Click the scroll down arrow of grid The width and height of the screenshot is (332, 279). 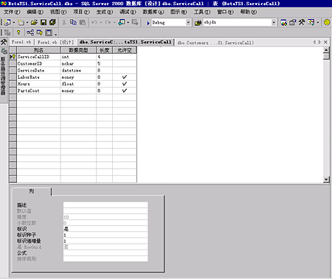click(x=326, y=180)
